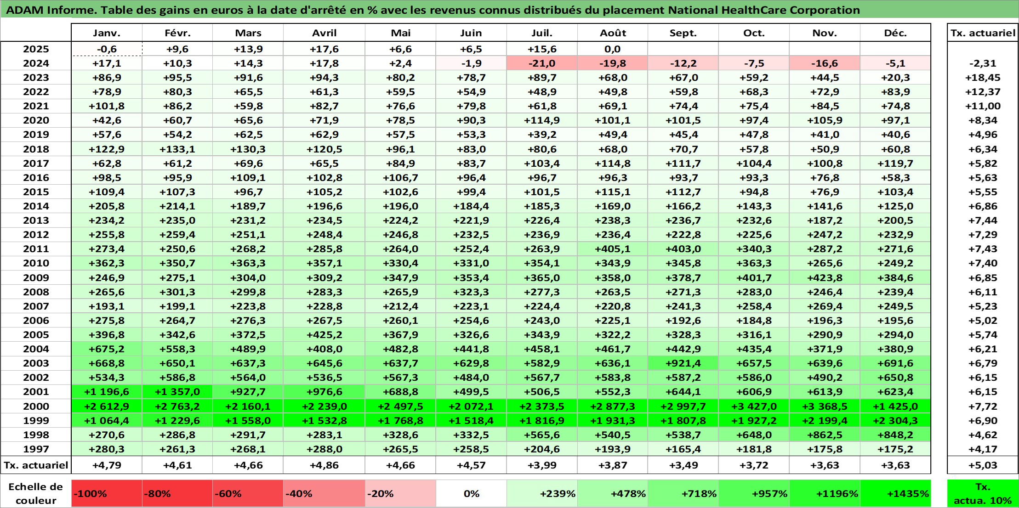Click the cell showing +2 612,9
1019x508 pixels.
tap(107, 406)
